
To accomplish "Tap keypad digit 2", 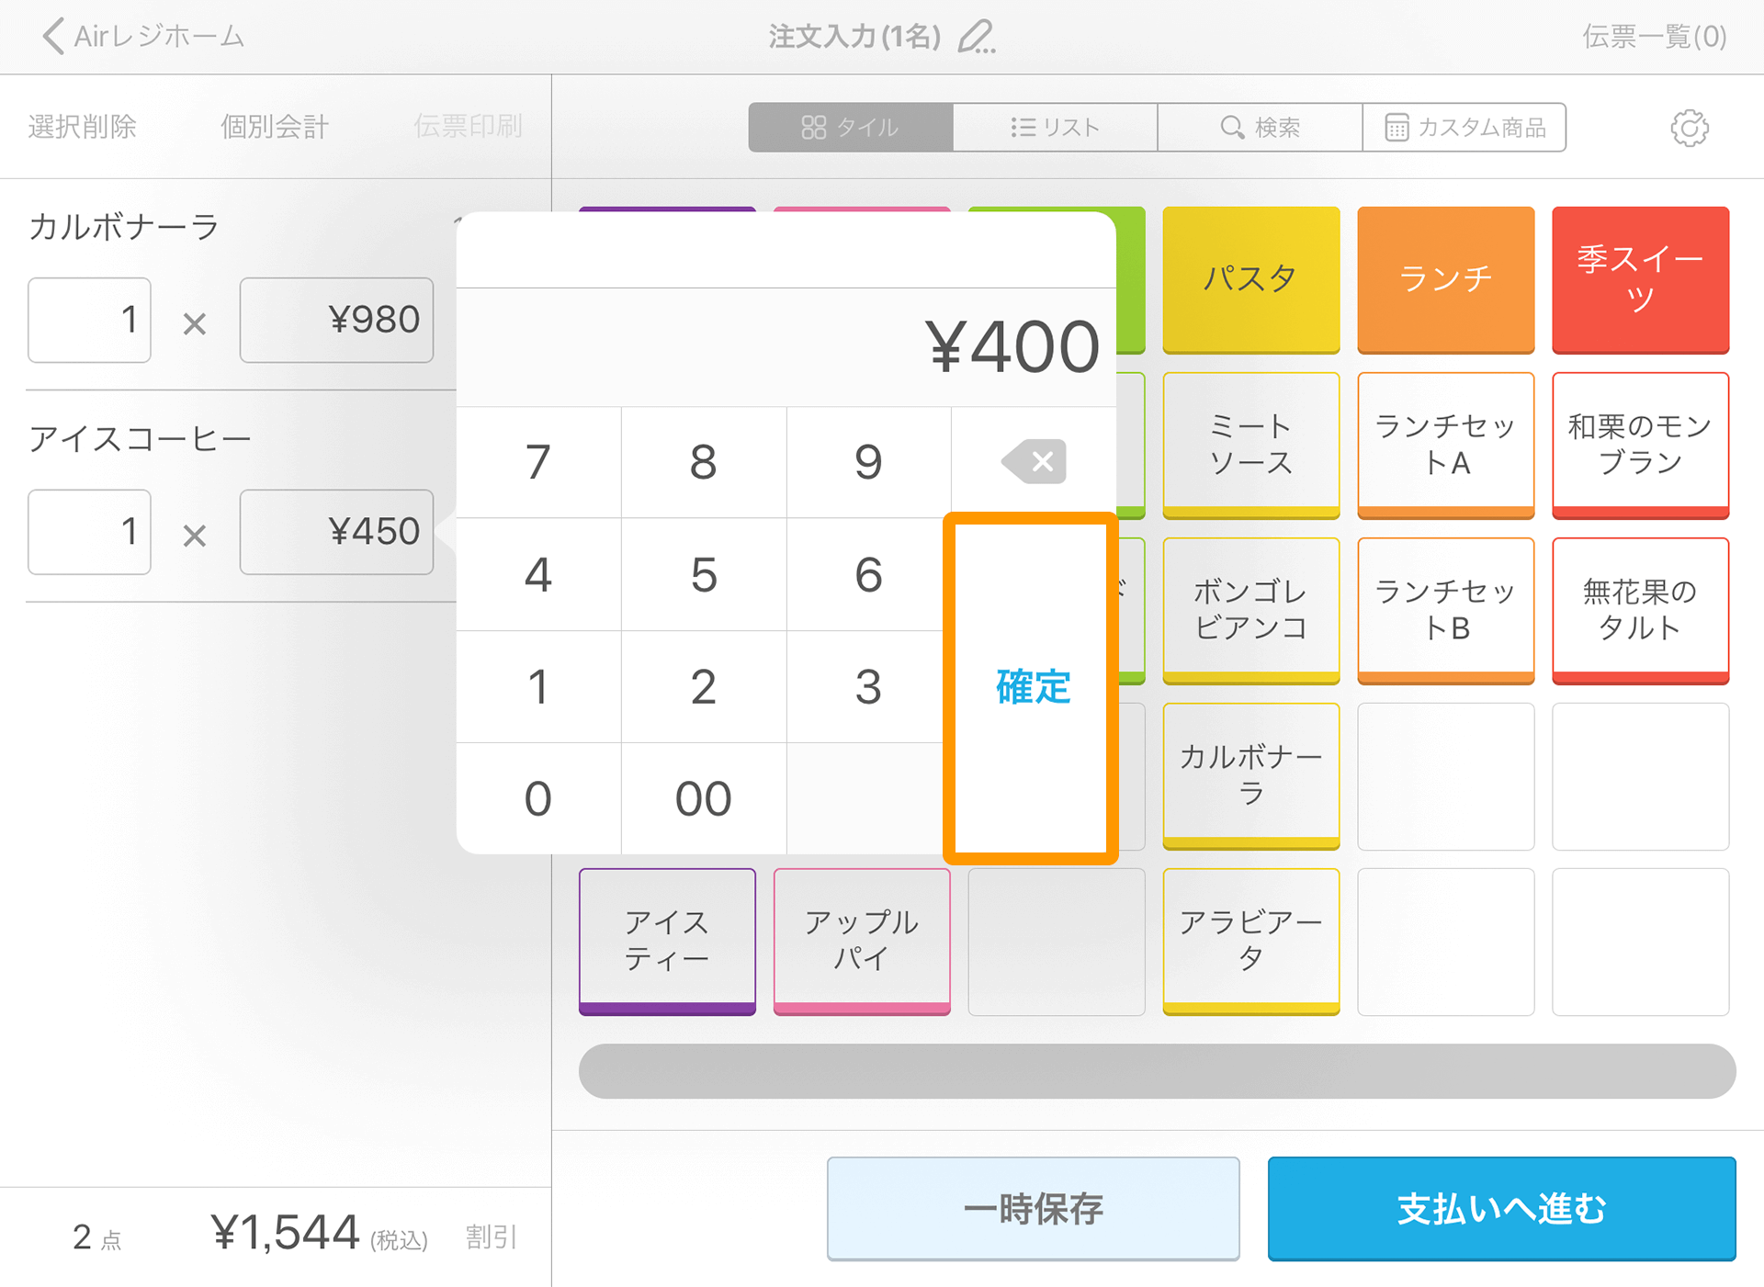I will [x=704, y=687].
